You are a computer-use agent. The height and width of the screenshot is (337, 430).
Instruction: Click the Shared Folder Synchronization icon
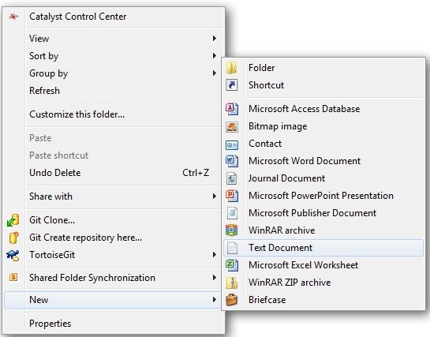coord(13,278)
